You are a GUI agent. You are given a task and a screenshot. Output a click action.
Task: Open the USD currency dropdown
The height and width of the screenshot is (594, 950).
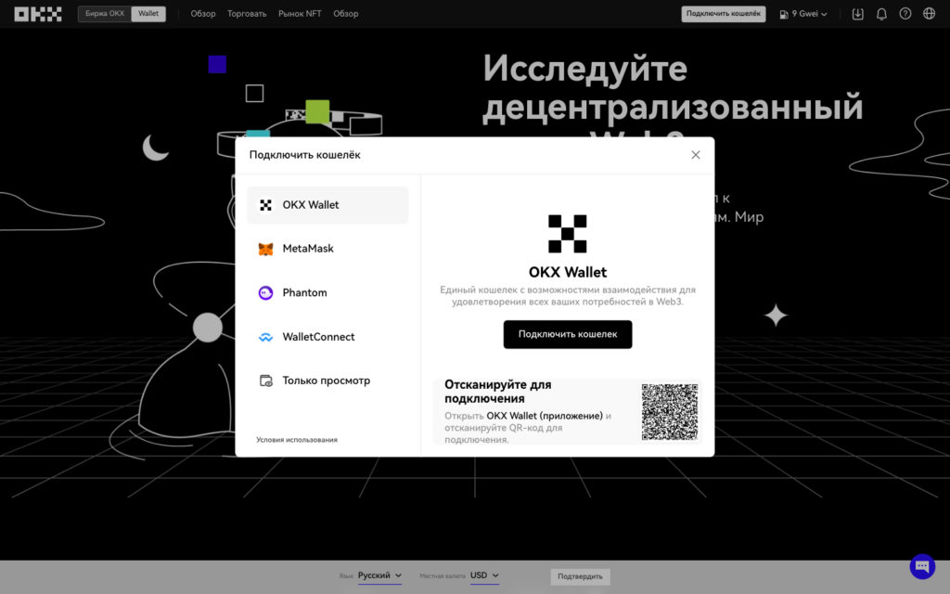pos(484,575)
